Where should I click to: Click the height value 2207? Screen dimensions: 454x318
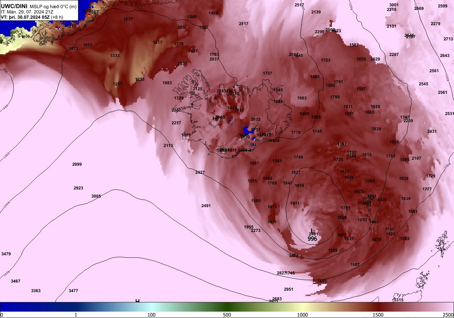point(394,55)
